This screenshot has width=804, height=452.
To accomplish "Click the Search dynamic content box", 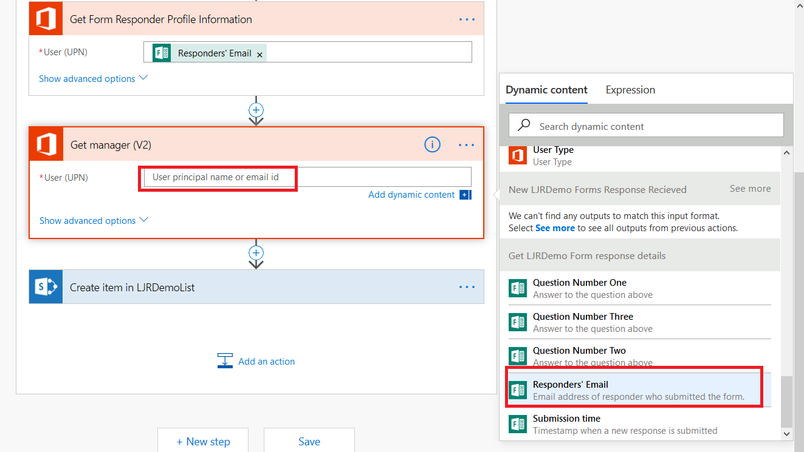I will pyautogui.click(x=646, y=126).
